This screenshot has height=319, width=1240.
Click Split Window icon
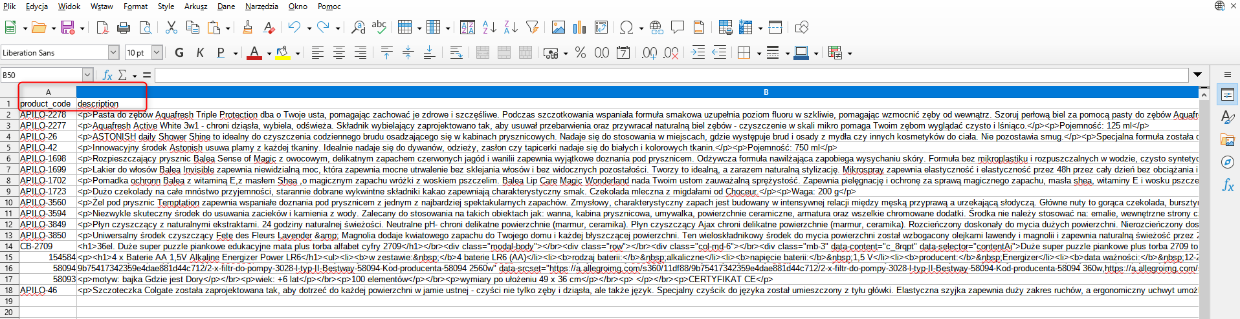[775, 27]
